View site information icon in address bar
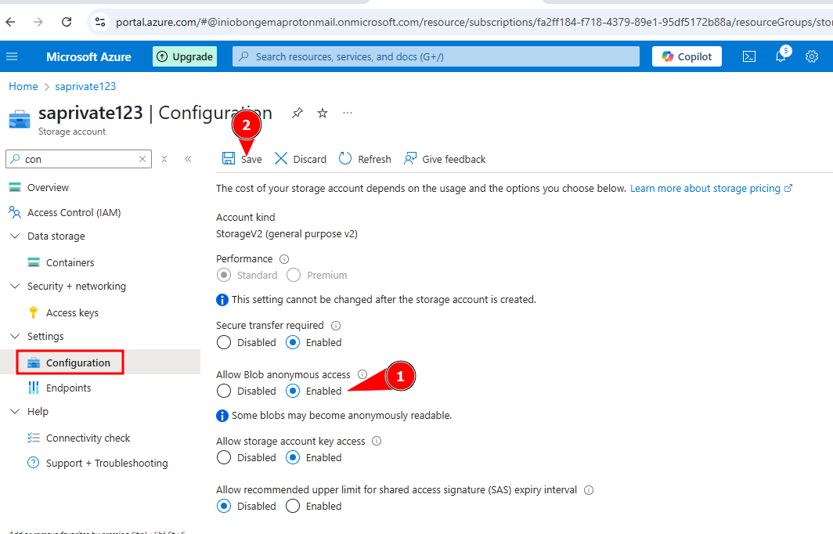The height and width of the screenshot is (534, 833). pyautogui.click(x=100, y=22)
